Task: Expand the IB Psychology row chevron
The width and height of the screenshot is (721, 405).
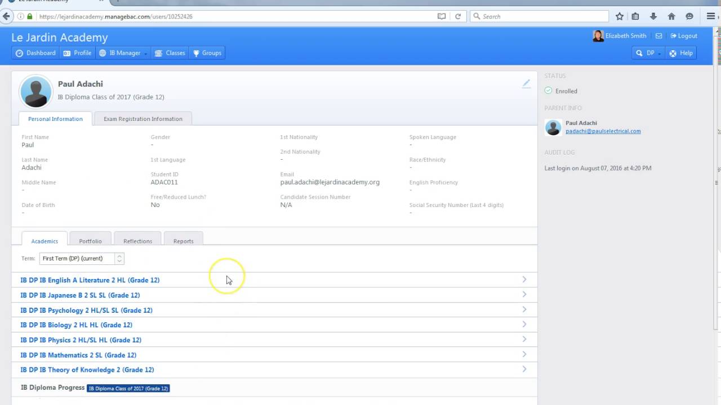Action: tap(524, 309)
